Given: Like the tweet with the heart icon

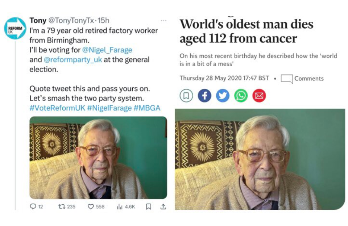Looking at the screenshot, I should 91,206.
